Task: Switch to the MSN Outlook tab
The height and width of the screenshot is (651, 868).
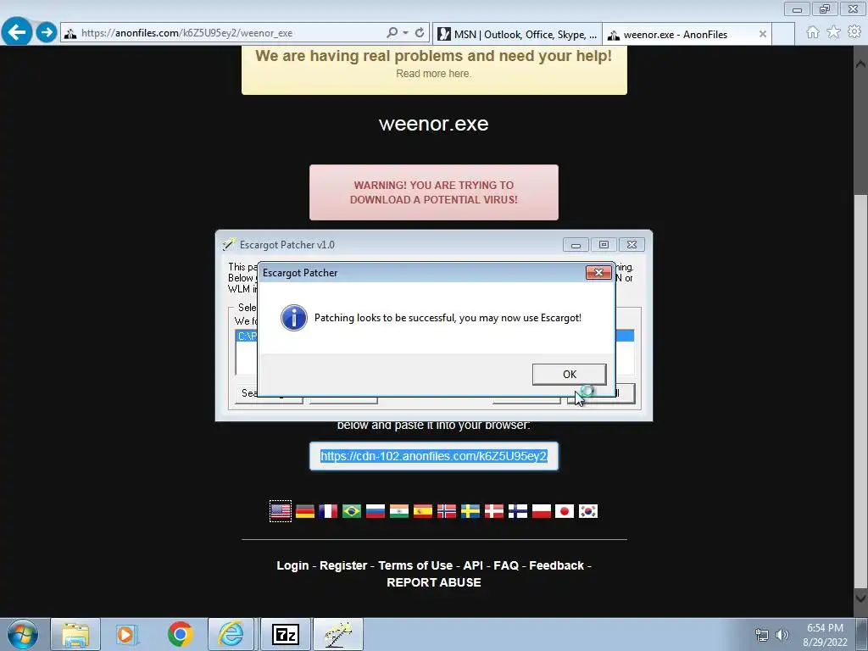Action: pos(517,34)
